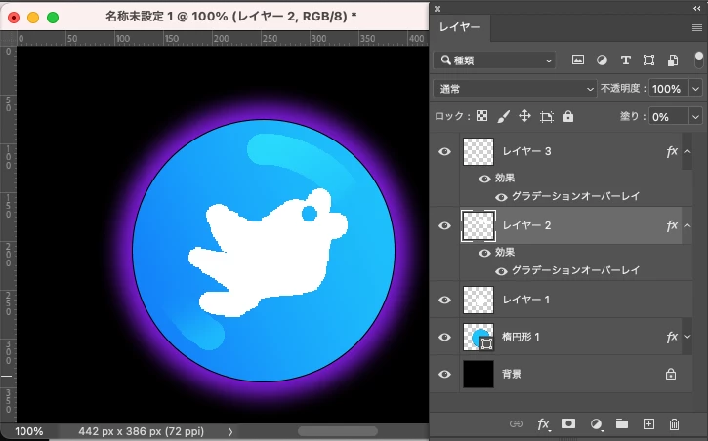Click the fx badge on レイヤー 2
The image size is (708, 441).
point(672,225)
